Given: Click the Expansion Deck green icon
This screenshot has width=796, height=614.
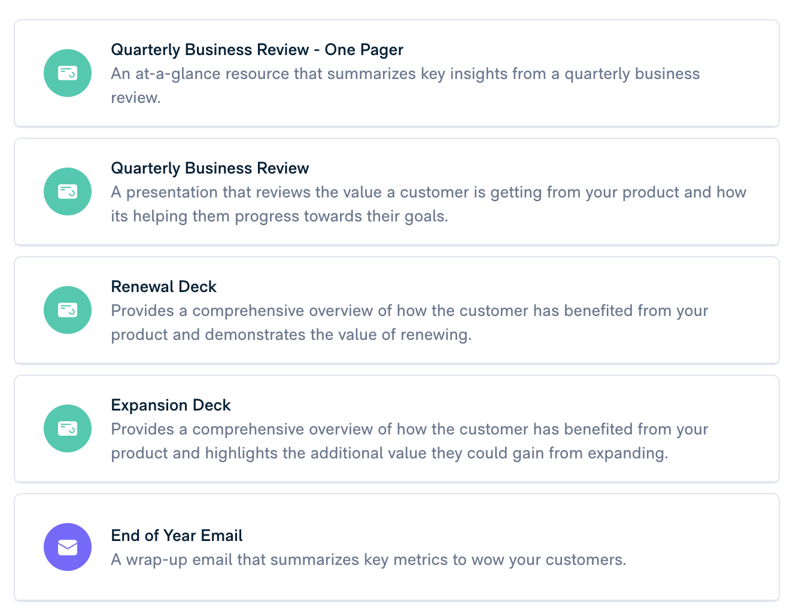Looking at the screenshot, I should 68,428.
